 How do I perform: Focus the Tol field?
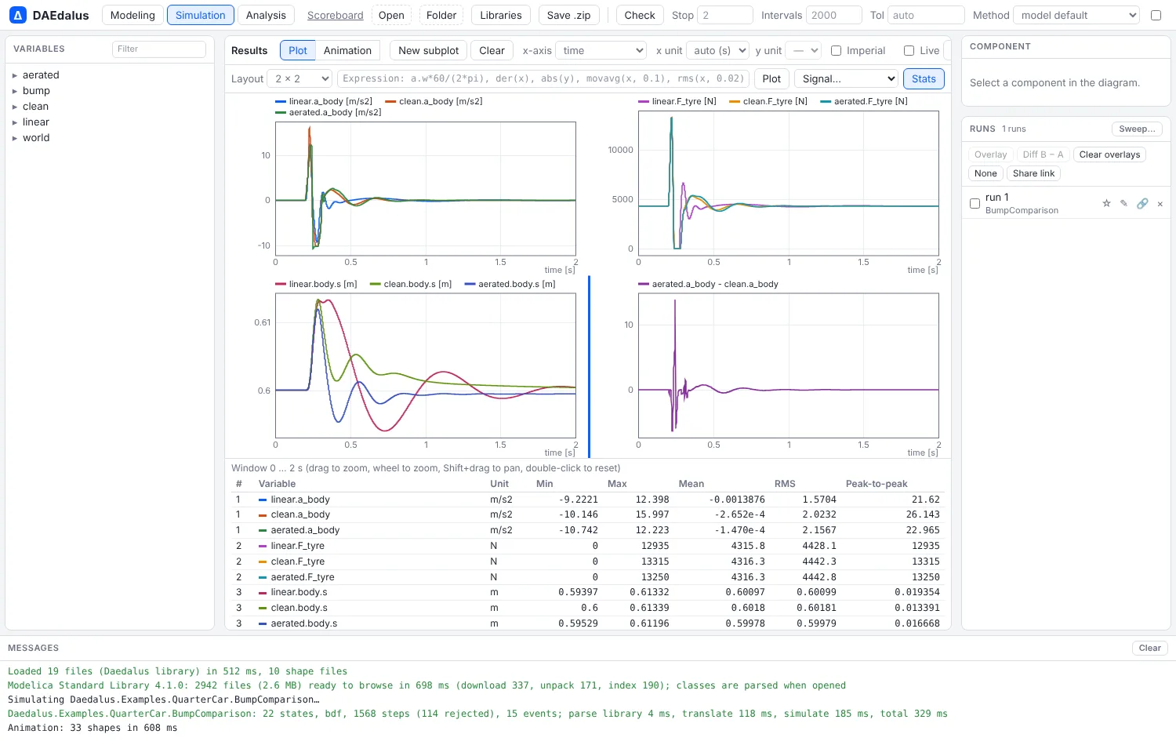pos(926,15)
